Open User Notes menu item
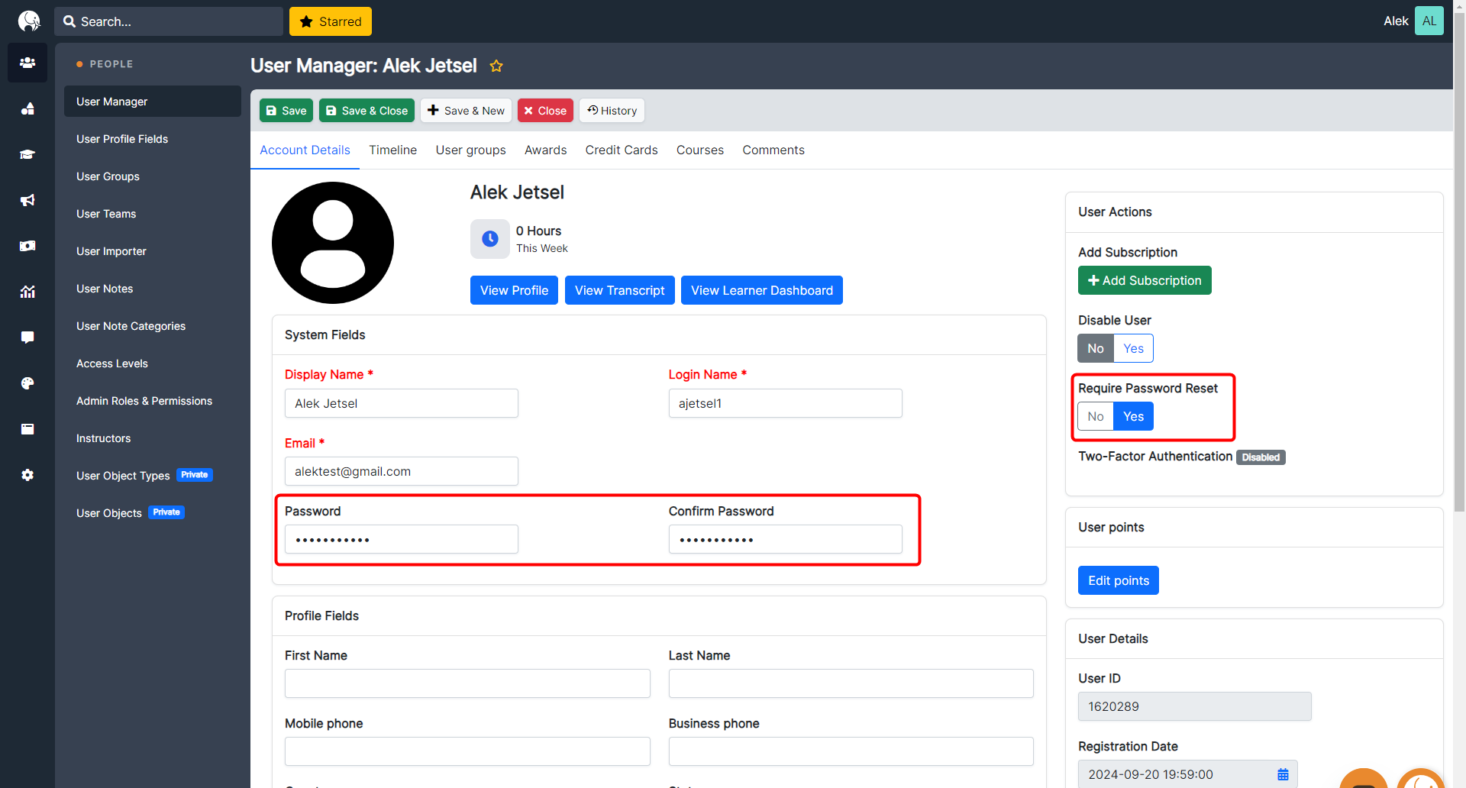 point(153,289)
